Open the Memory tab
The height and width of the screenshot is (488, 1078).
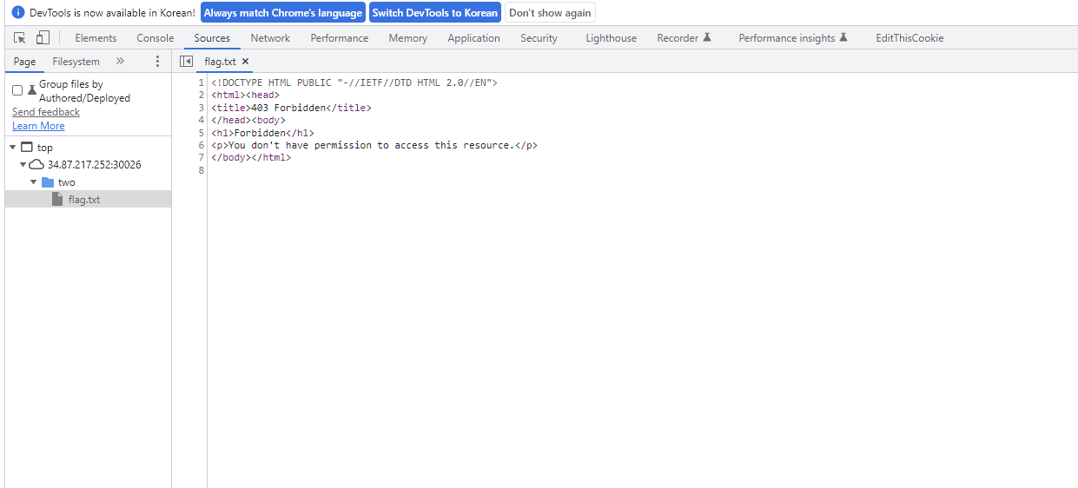[x=408, y=38]
